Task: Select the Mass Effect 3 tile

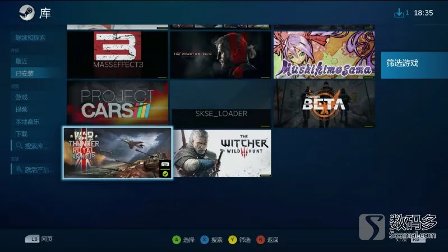Action: click(x=117, y=54)
